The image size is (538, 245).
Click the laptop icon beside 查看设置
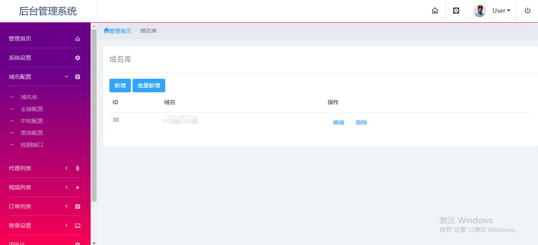[x=78, y=226]
